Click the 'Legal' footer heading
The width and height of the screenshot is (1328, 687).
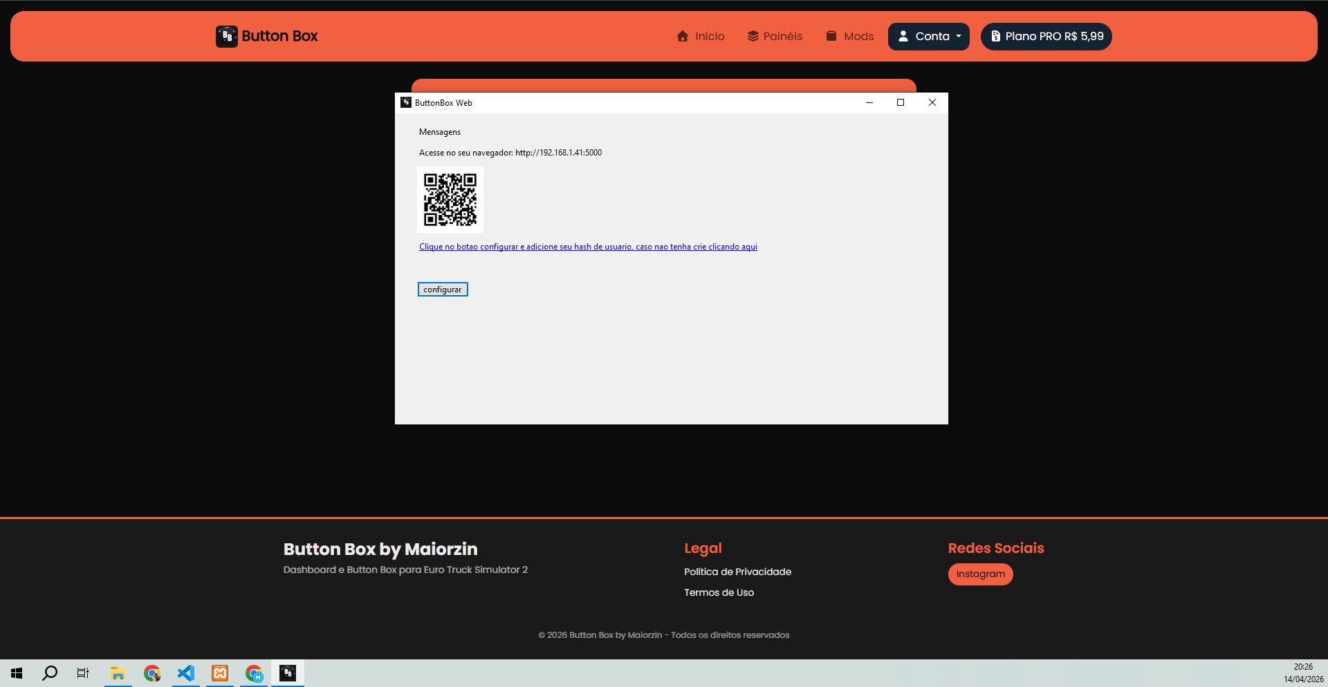point(703,548)
